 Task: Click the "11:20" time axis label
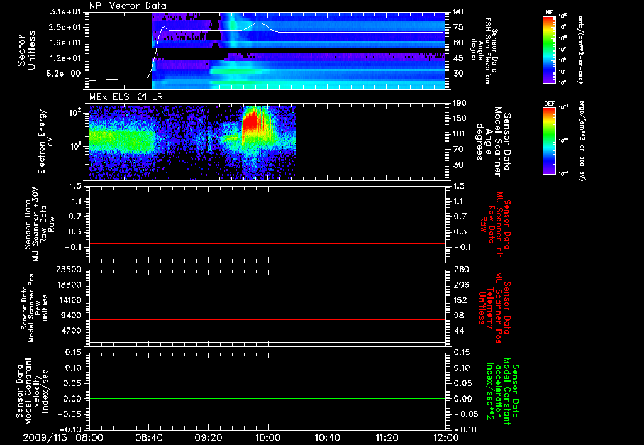(387, 437)
